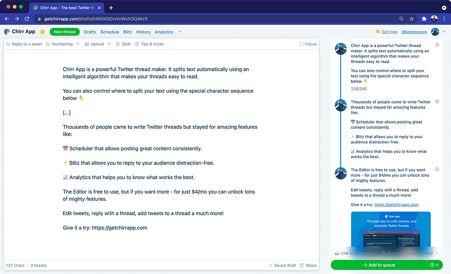Click the Numbering list icon
The height and width of the screenshot is (274, 451).
(x=48, y=44)
